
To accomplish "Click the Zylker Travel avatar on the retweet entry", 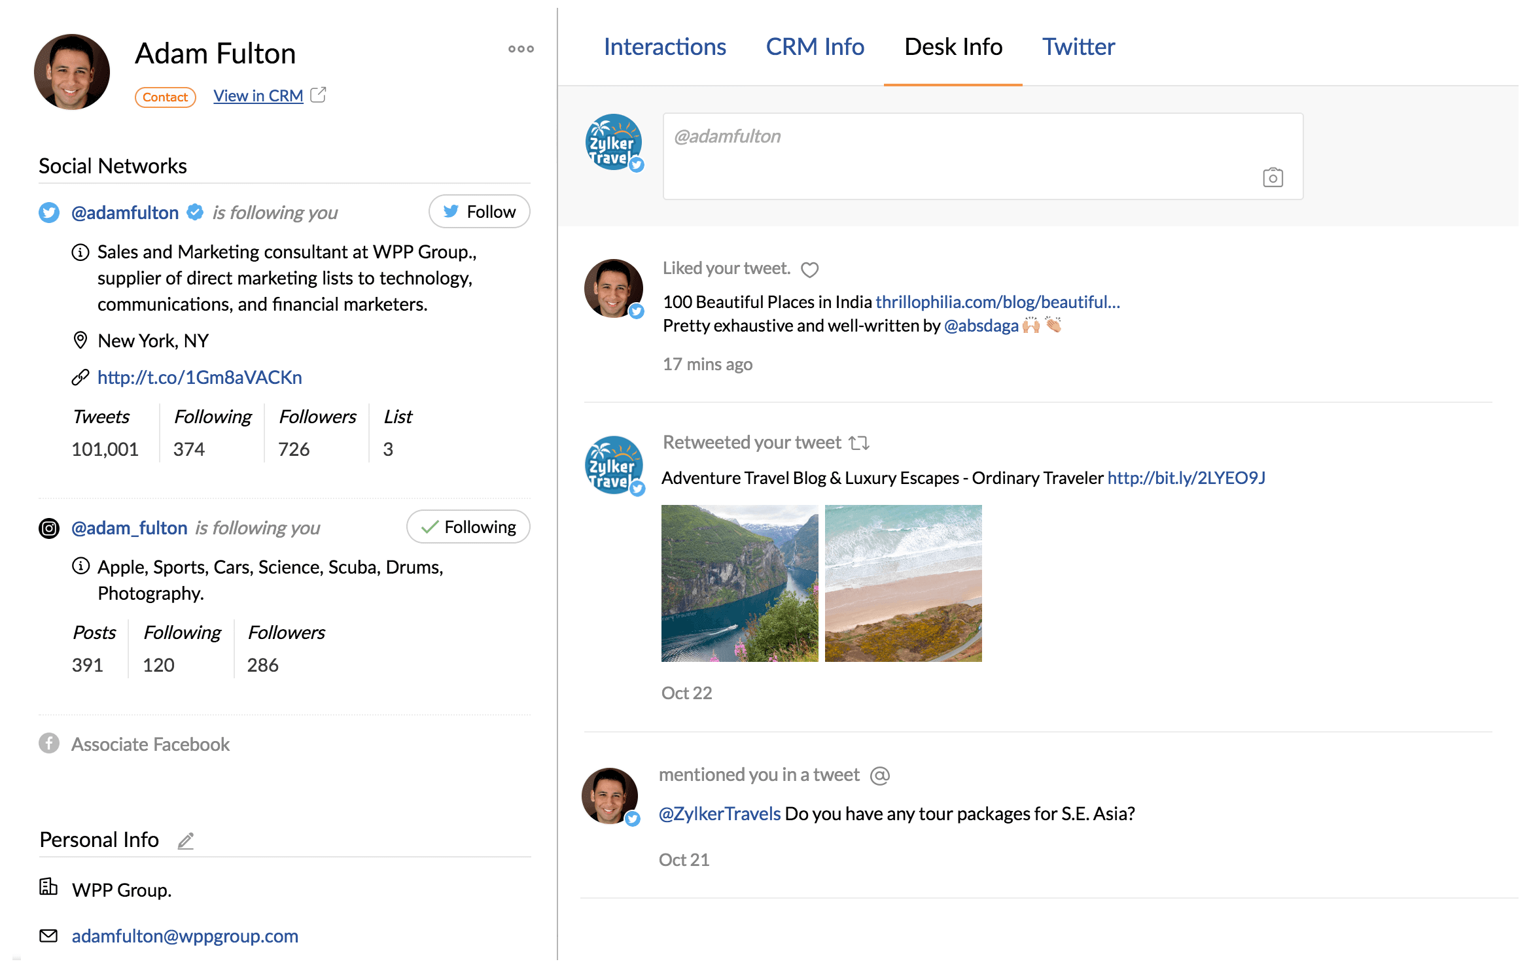I will tap(614, 465).
